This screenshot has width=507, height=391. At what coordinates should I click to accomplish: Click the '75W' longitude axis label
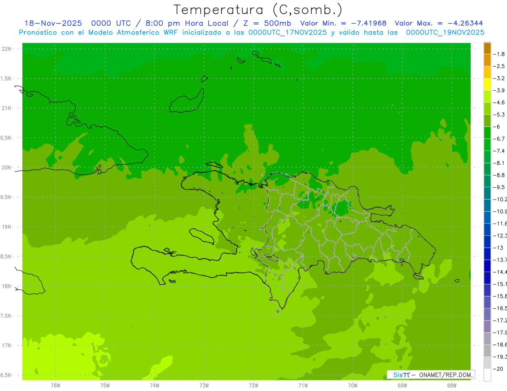click(105, 386)
